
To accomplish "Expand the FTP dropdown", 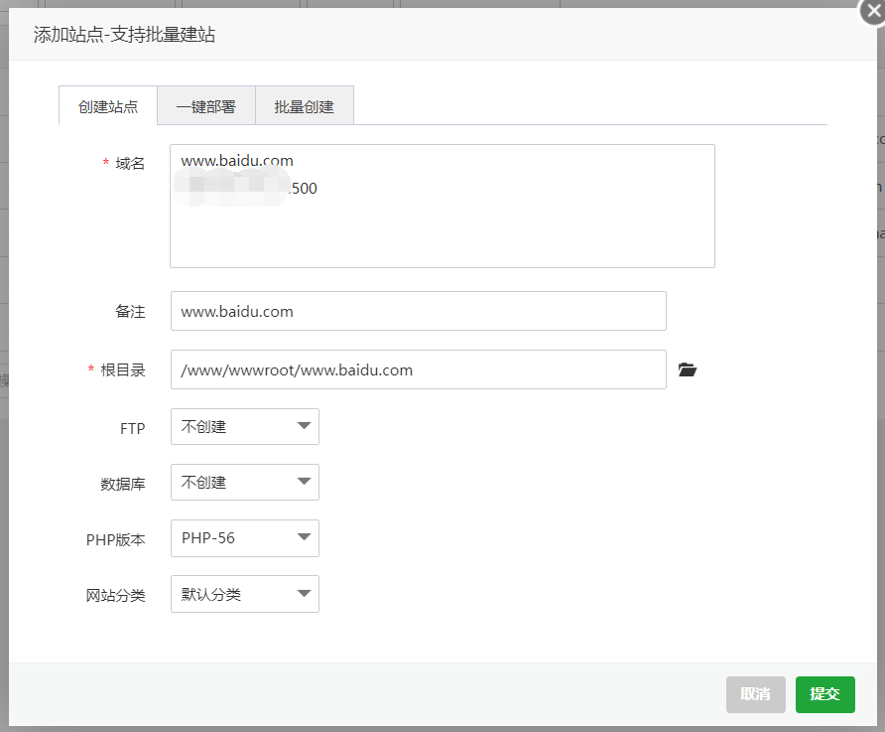I will (245, 426).
